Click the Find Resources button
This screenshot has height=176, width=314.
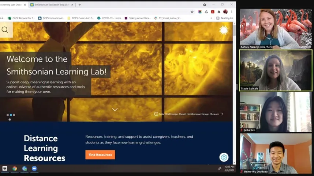pyautogui.click(x=100, y=154)
